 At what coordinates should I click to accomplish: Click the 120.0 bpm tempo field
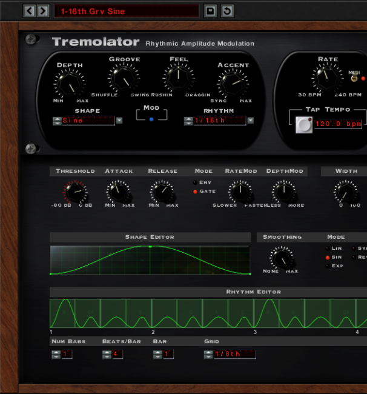pos(337,124)
